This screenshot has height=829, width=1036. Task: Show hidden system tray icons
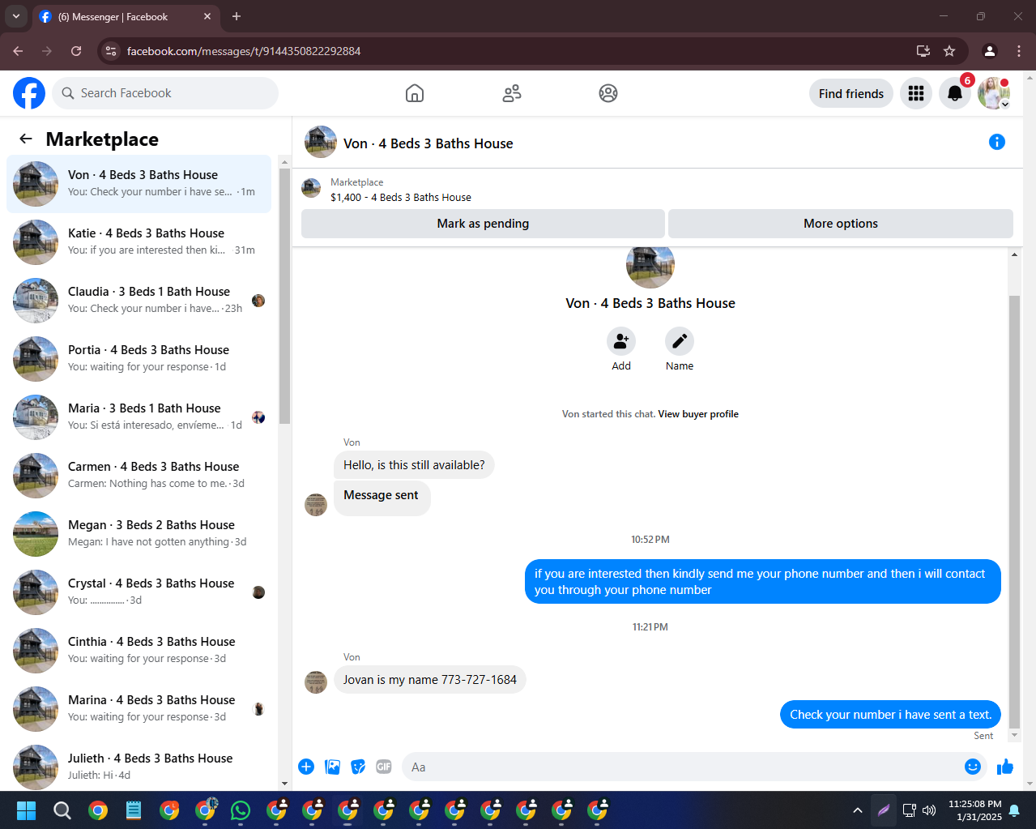(857, 810)
